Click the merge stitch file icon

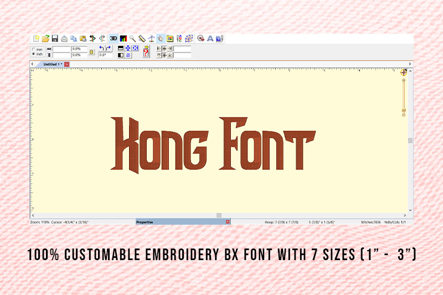(x=200, y=38)
